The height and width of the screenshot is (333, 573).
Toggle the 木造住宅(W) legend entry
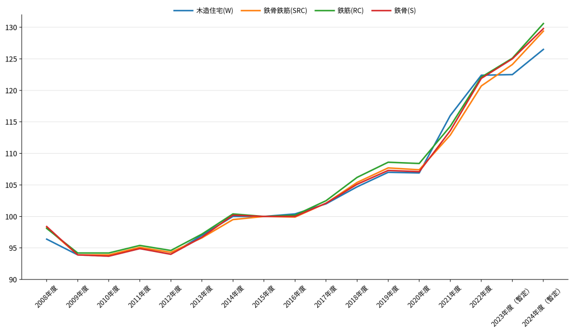tap(214, 11)
